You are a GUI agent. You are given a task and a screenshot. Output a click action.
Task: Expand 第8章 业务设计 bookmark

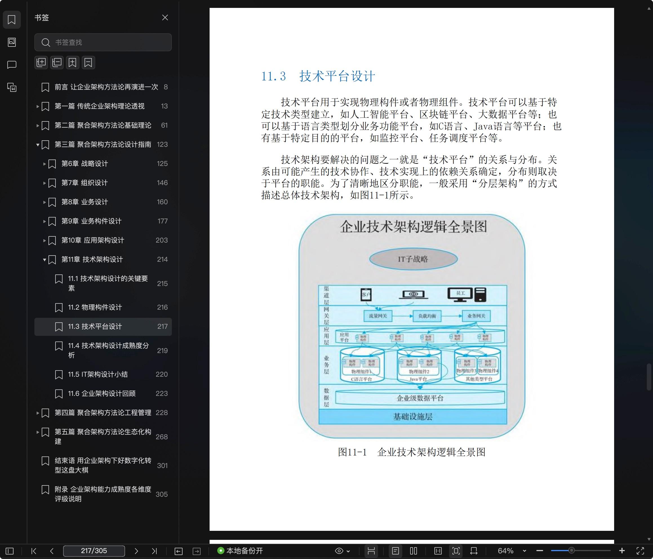click(45, 202)
